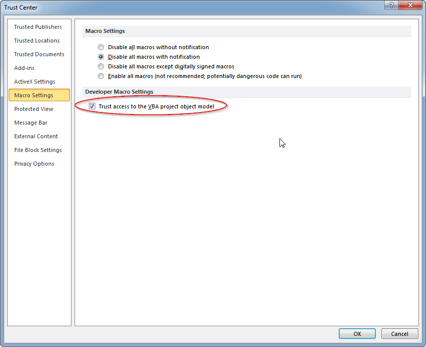Image resolution: width=426 pixels, height=347 pixels.
Task: Click the Help question mark icon
Action: (391, 5)
